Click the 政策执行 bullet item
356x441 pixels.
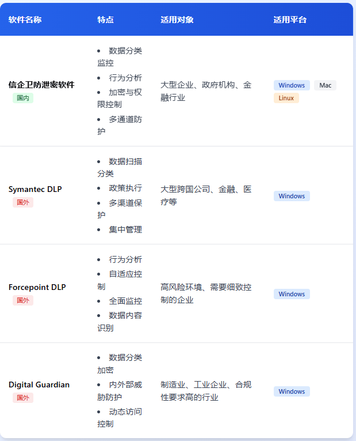click(120, 188)
